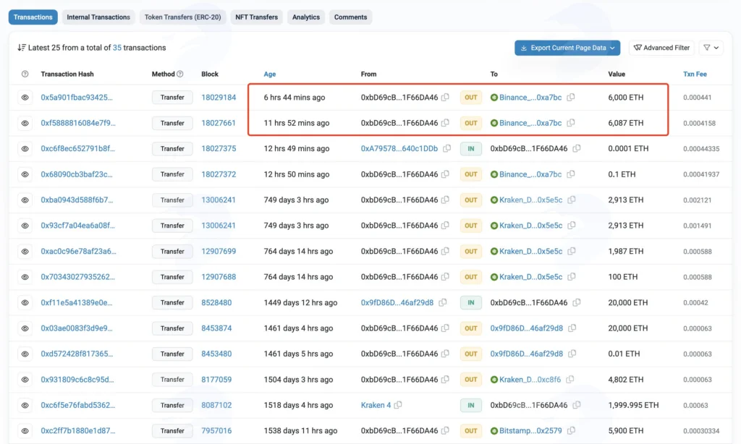Preview transaction 0xac0c96e78af23a6 with eye icon
Image resolution: width=741 pixels, height=444 pixels.
click(x=25, y=251)
